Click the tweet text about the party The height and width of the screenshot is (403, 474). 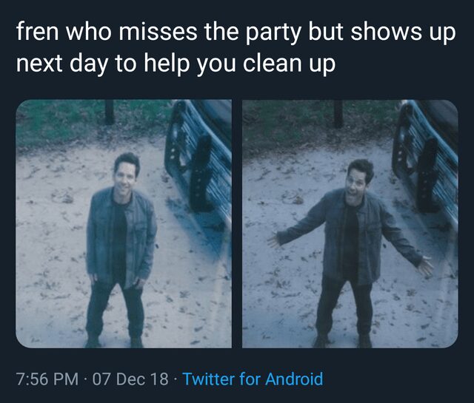coord(236,47)
